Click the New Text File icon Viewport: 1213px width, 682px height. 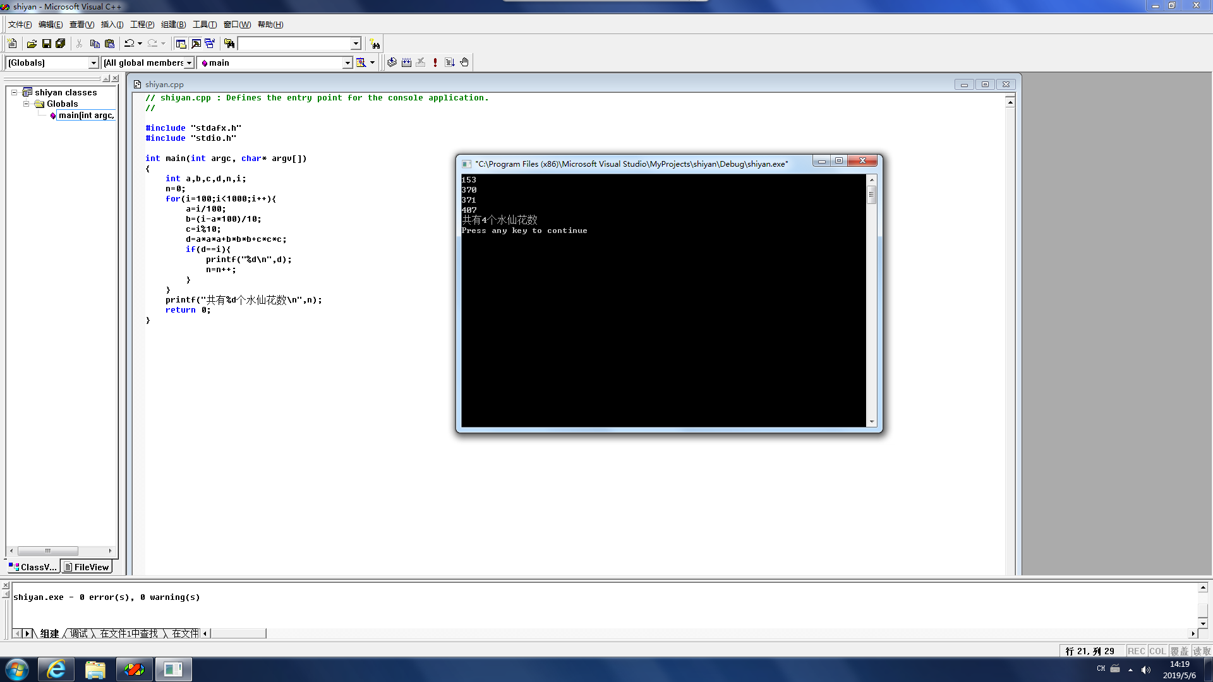pyautogui.click(x=12, y=44)
